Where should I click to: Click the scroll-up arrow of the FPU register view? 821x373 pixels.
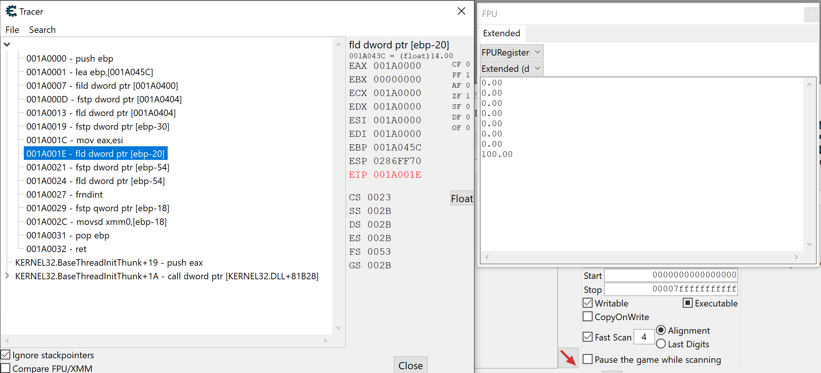809,84
